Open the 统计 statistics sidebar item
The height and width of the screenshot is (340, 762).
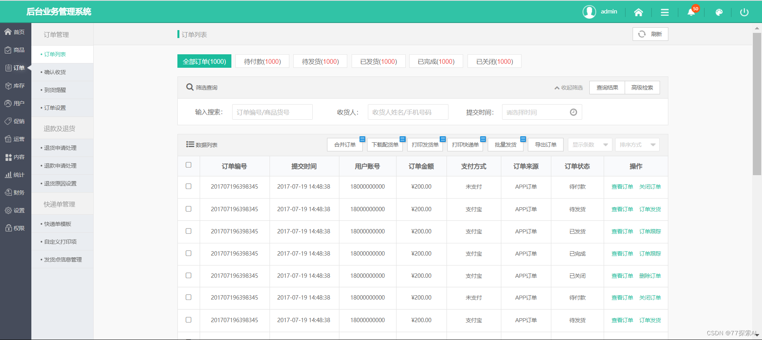tap(15, 175)
